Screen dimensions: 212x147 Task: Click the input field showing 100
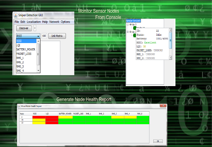coord(44,36)
